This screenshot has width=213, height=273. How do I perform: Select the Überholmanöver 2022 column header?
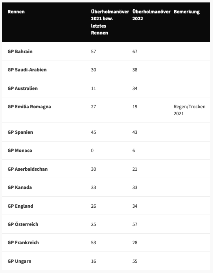coord(151,15)
